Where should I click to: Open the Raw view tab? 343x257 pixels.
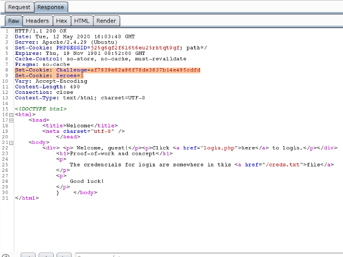click(x=13, y=21)
